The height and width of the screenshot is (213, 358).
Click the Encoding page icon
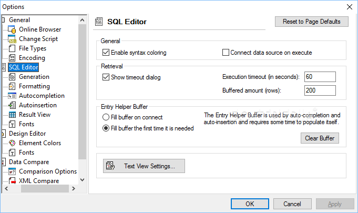(x=12, y=58)
